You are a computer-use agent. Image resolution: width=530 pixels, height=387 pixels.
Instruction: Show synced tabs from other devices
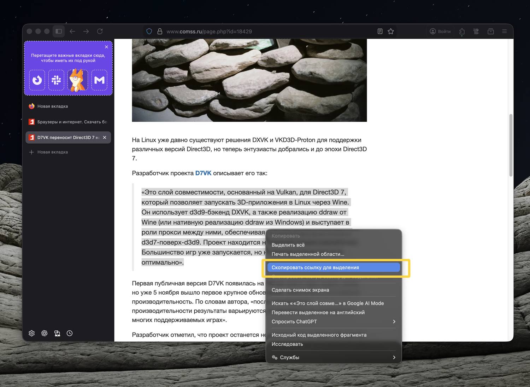click(57, 333)
